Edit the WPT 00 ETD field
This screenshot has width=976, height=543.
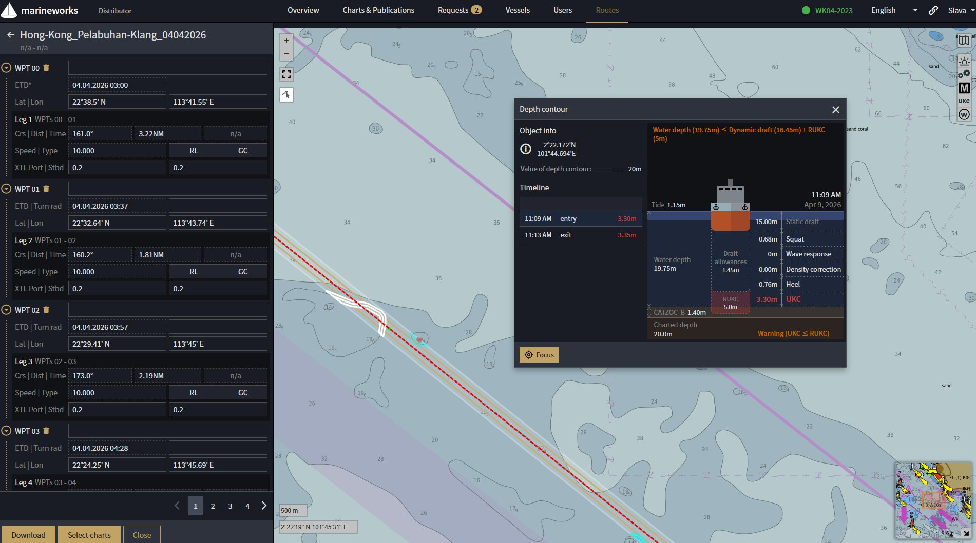[x=117, y=85]
